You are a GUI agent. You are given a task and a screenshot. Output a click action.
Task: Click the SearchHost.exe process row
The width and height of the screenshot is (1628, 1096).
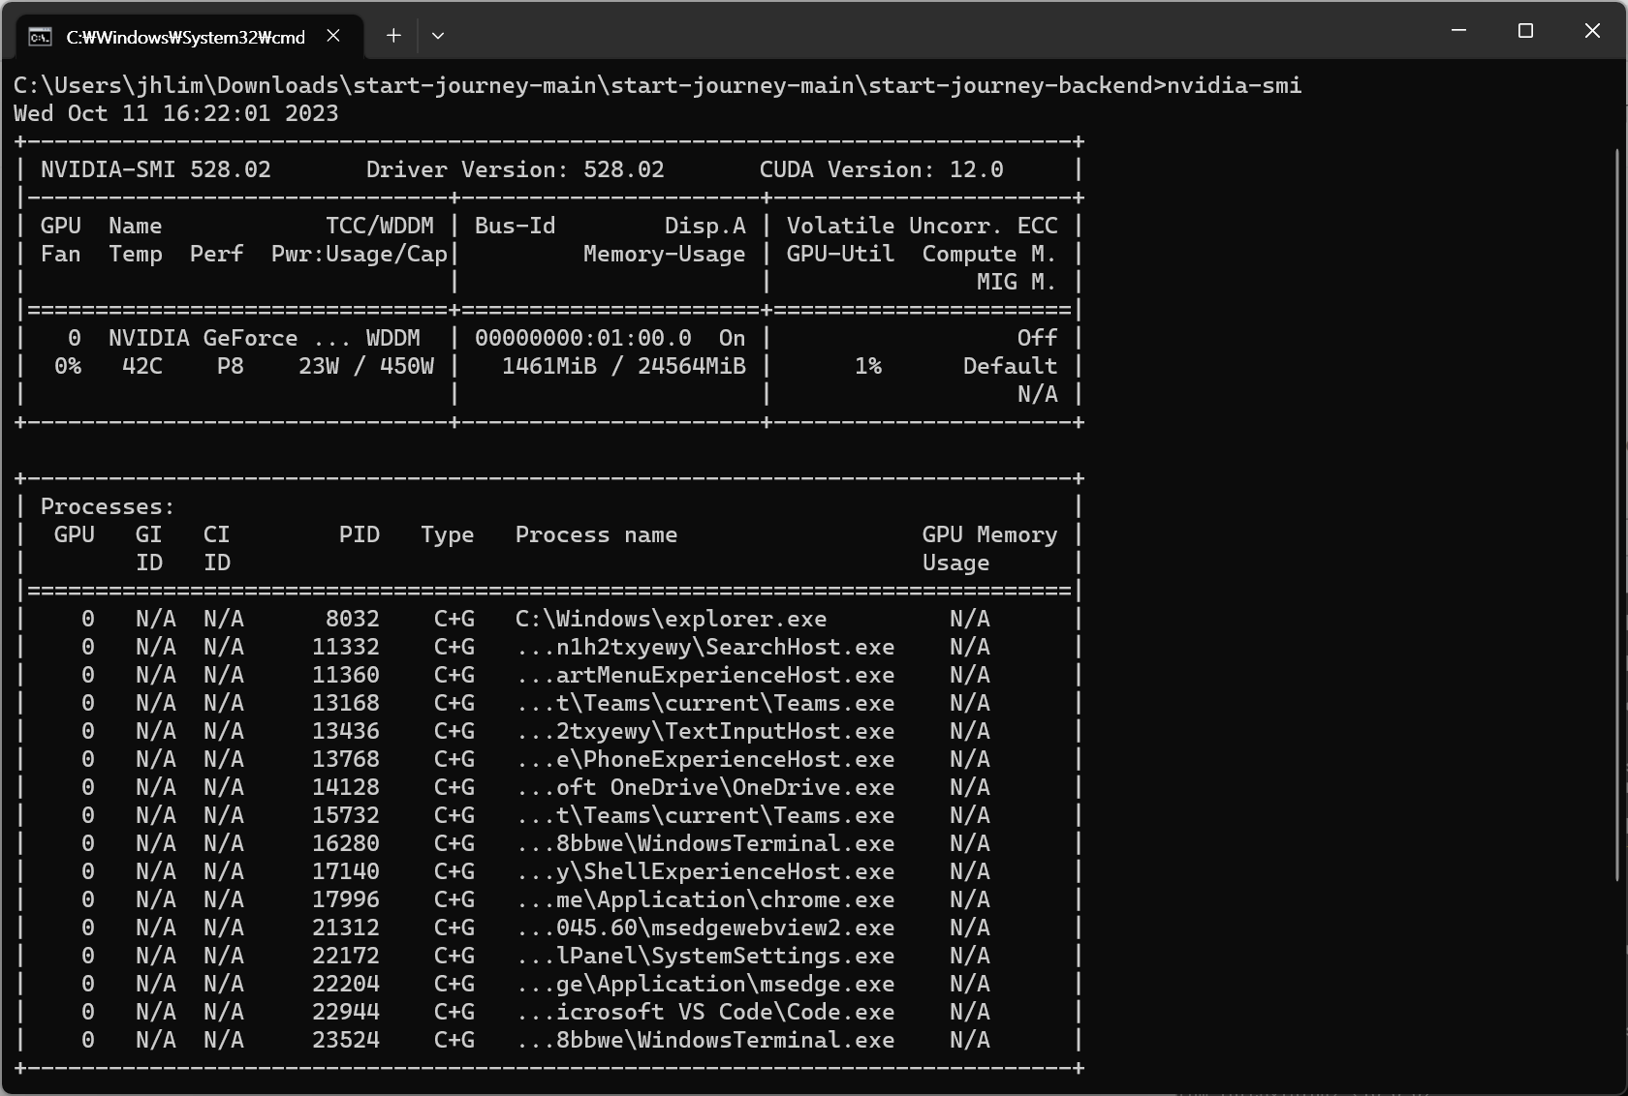coord(548,647)
